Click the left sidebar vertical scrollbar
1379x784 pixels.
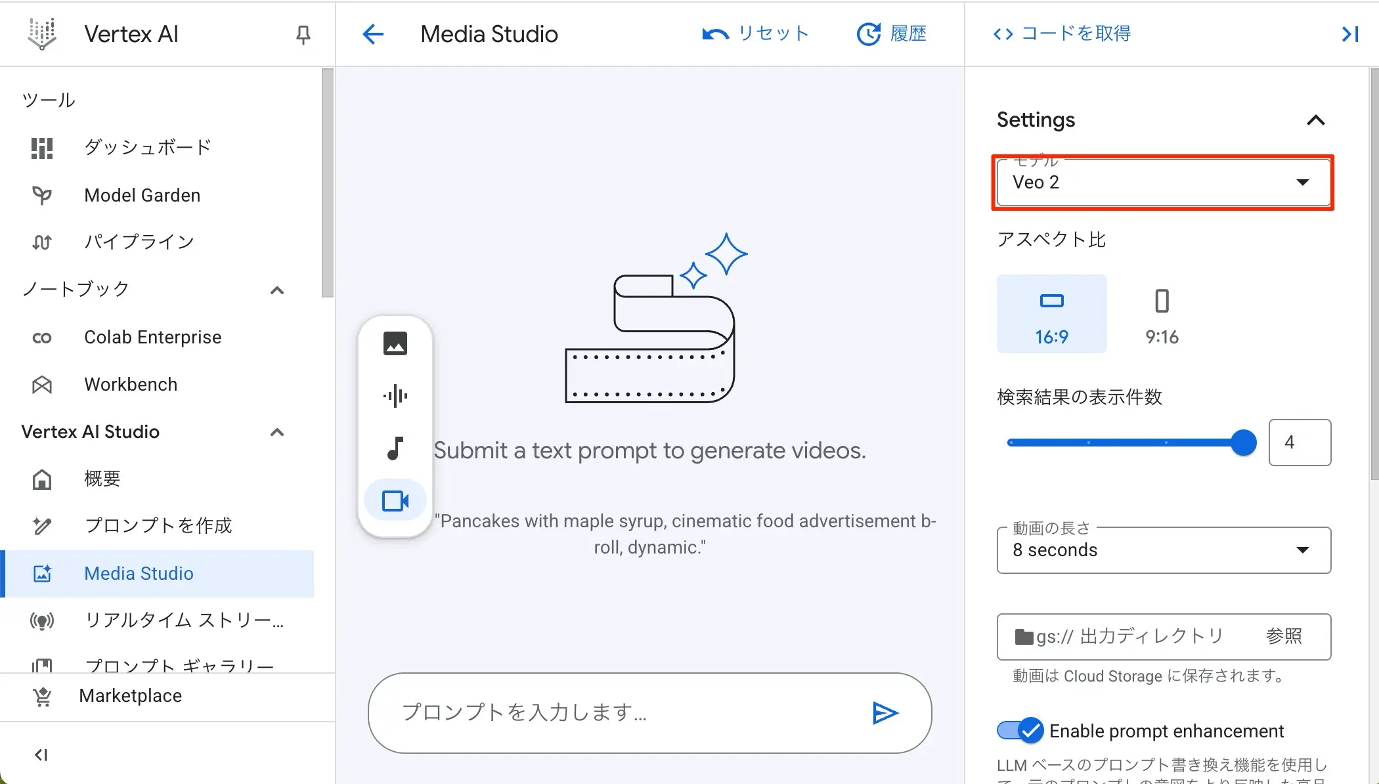(x=328, y=183)
